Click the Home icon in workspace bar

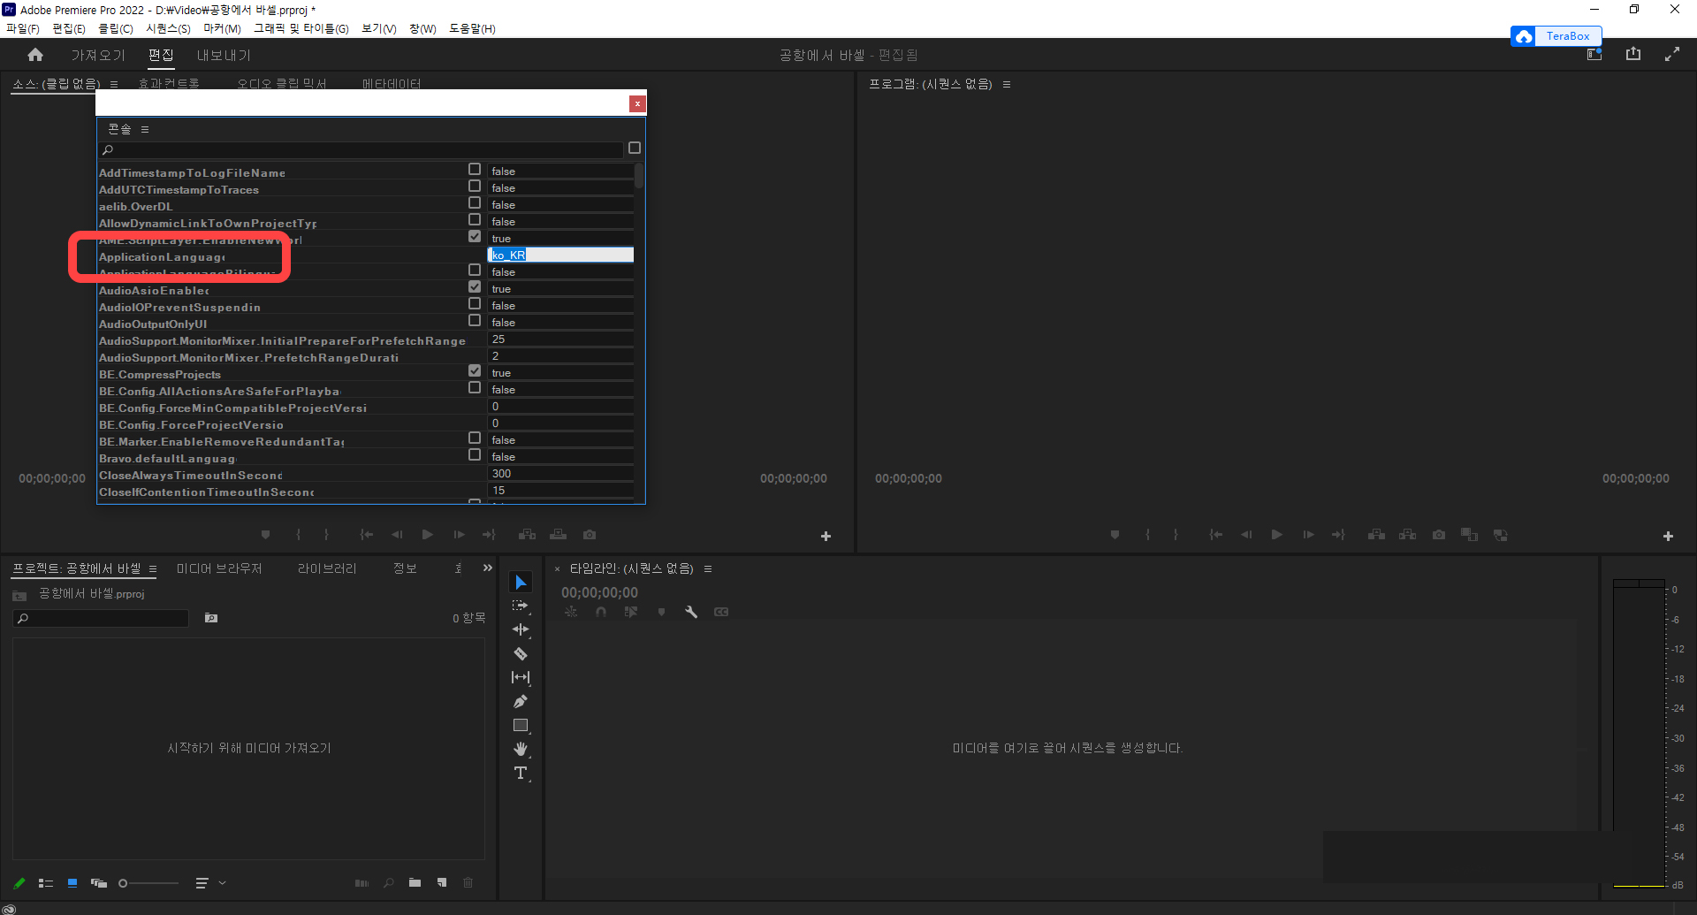[x=35, y=55]
